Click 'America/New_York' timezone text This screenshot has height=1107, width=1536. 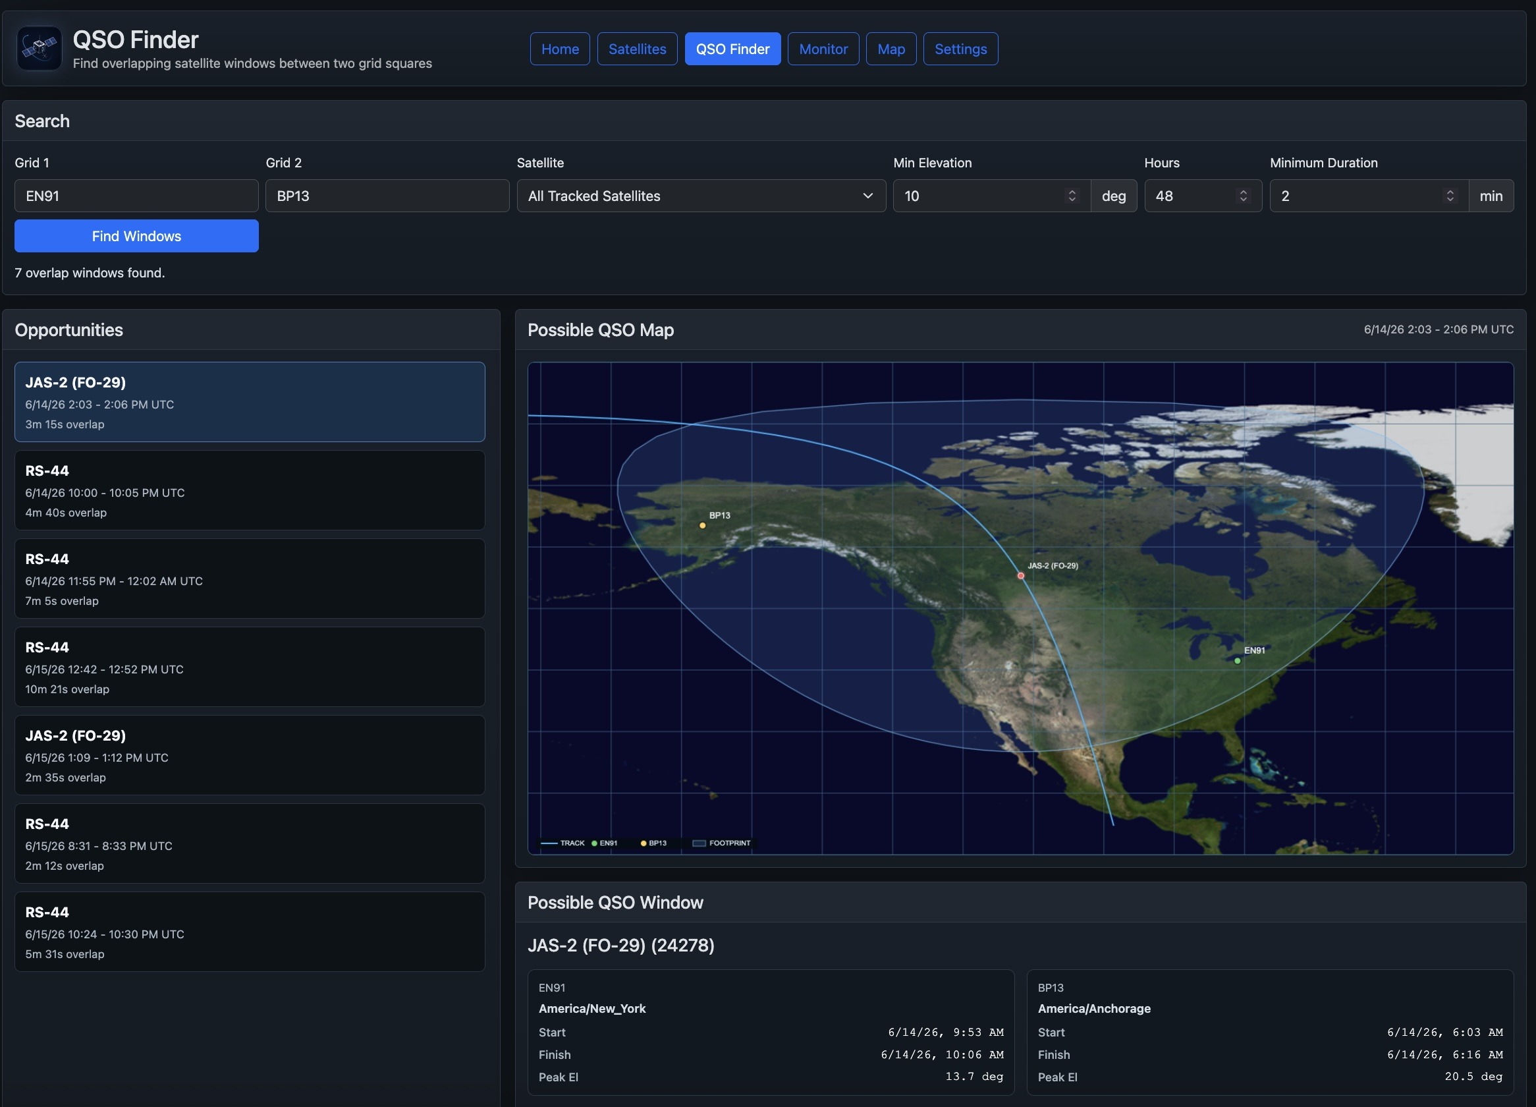[x=592, y=1008]
